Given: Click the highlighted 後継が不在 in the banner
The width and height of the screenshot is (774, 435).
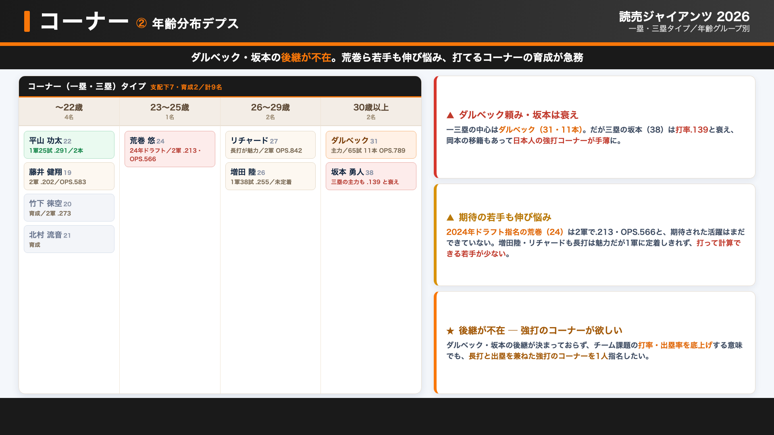Looking at the screenshot, I should point(306,58).
